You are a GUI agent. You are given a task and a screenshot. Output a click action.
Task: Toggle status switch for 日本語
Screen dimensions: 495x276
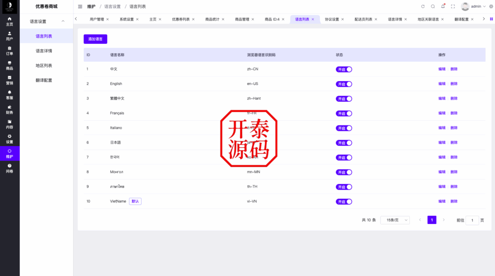tap(344, 143)
